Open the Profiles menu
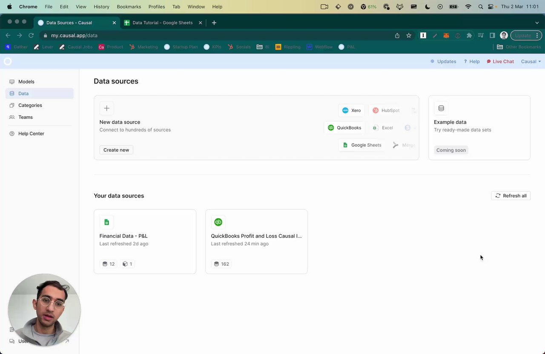 click(157, 7)
